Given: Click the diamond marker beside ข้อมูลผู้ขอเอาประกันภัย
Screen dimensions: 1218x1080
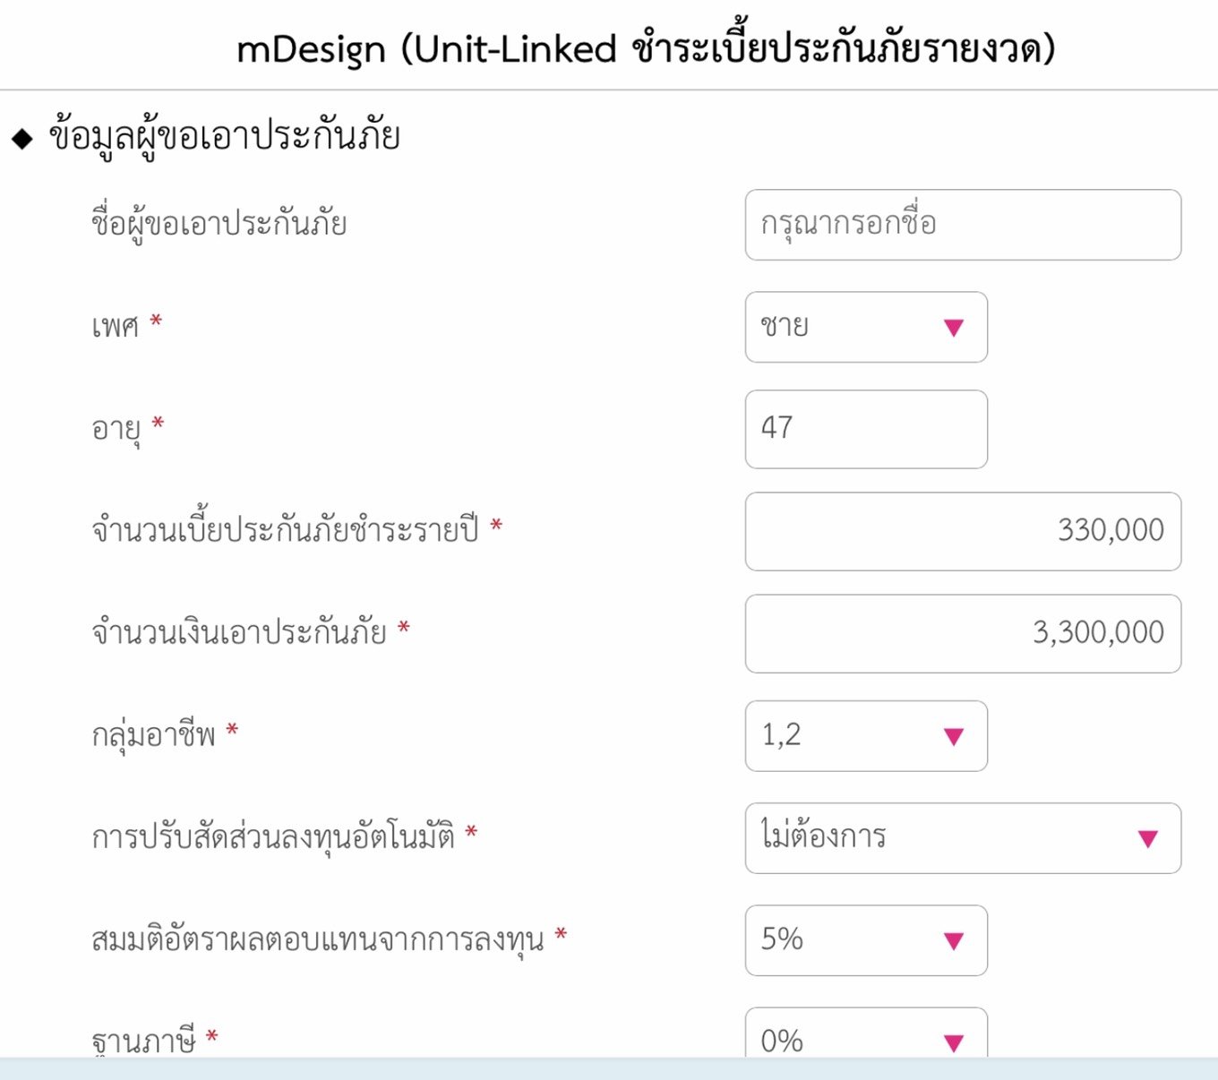Looking at the screenshot, I should tap(21, 137).
